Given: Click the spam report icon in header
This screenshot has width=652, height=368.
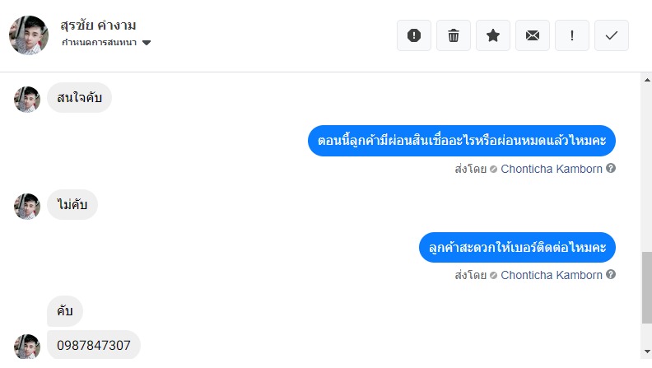Looking at the screenshot, I should pos(414,35).
